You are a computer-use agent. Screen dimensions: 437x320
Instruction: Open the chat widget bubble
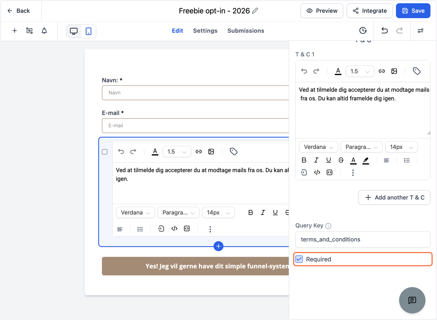click(412, 300)
